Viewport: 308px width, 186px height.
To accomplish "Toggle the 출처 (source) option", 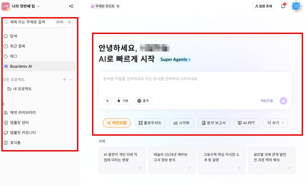I will coord(143,101).
